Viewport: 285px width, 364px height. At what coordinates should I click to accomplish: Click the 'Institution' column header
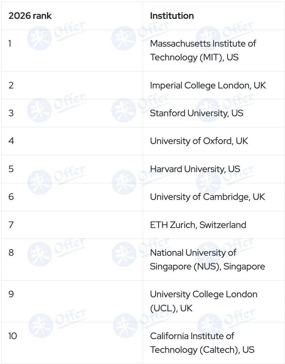172,16
